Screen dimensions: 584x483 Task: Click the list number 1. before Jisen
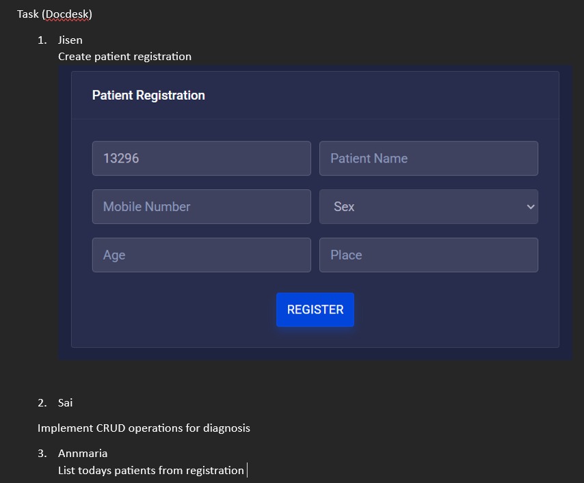coord(42,40)
